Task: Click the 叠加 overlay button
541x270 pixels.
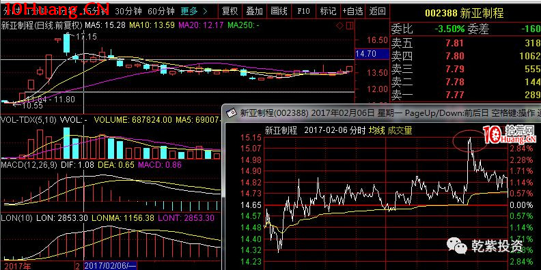Action: coord(255,12)
